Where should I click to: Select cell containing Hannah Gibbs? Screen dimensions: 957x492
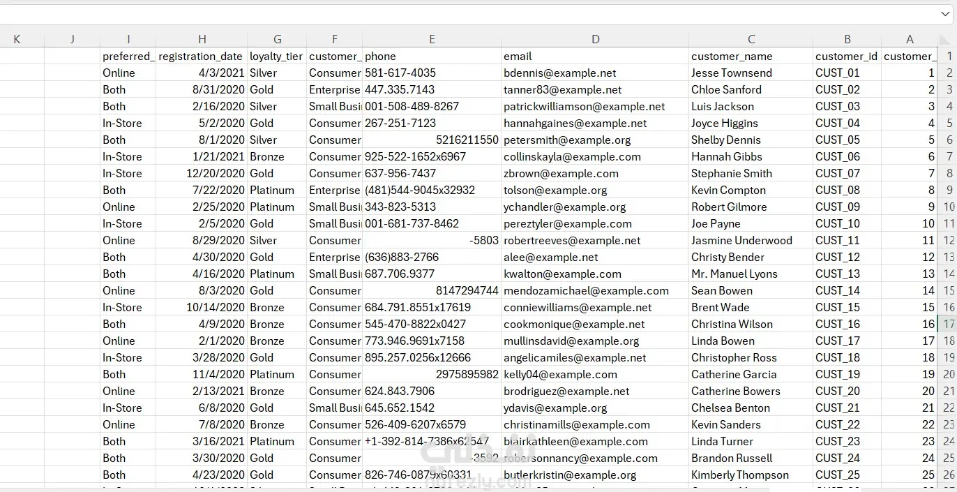[x=751, y=157]
